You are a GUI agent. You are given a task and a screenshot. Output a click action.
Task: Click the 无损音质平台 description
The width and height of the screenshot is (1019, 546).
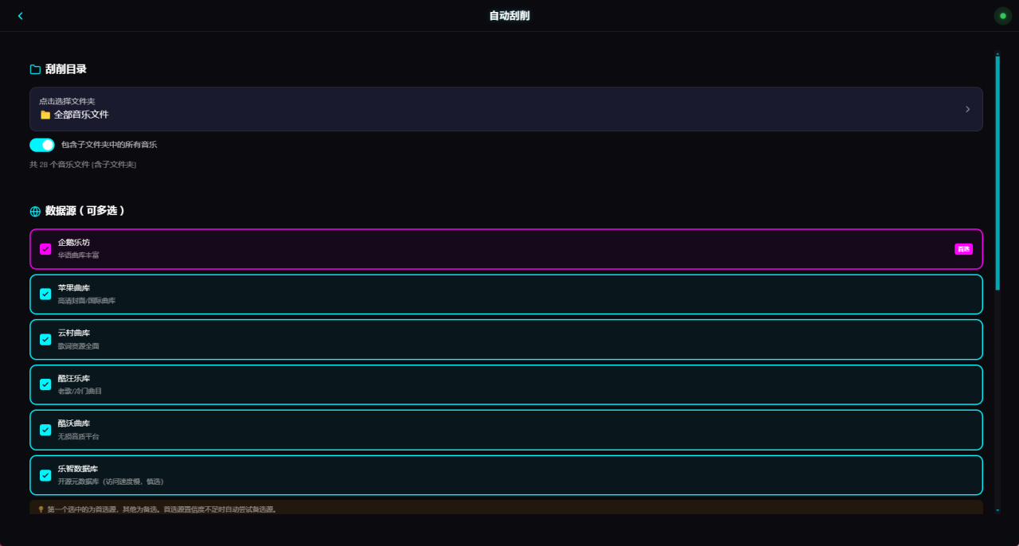(x=79, y=437)
